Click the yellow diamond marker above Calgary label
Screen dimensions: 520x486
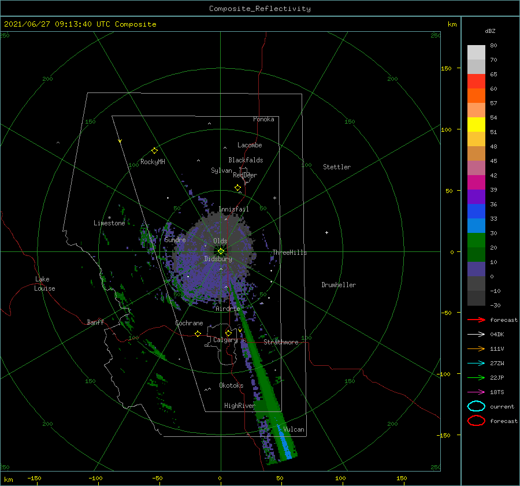[x=228, y=333]
